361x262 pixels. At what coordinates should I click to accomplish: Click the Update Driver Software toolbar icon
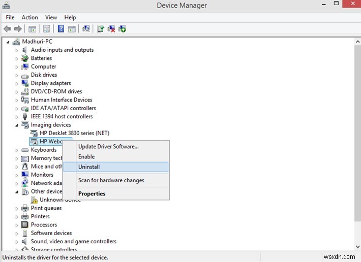click(x=101, y=29)
